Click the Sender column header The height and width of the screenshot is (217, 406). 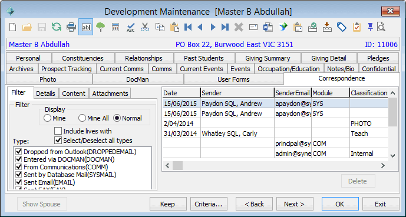(x=237, y=93)
